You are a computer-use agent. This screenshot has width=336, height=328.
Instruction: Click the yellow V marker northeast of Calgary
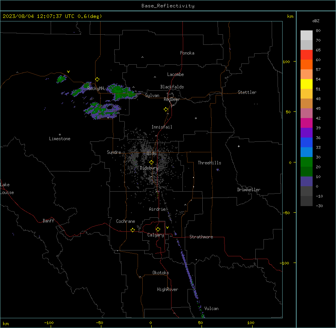(x=167, y=227)
